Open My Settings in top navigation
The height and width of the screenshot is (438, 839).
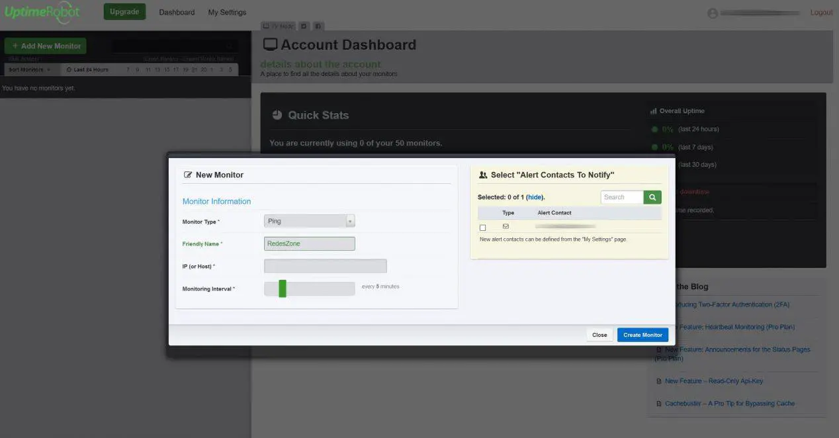click(x=227, y=13)
